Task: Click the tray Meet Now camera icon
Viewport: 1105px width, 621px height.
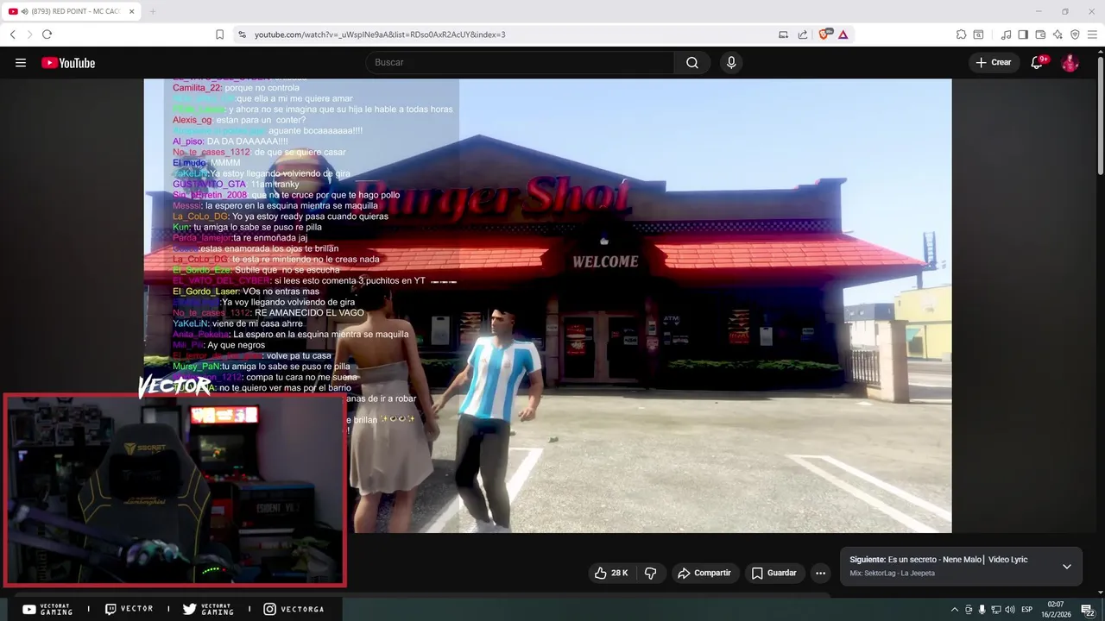Action: click(969, 610)
